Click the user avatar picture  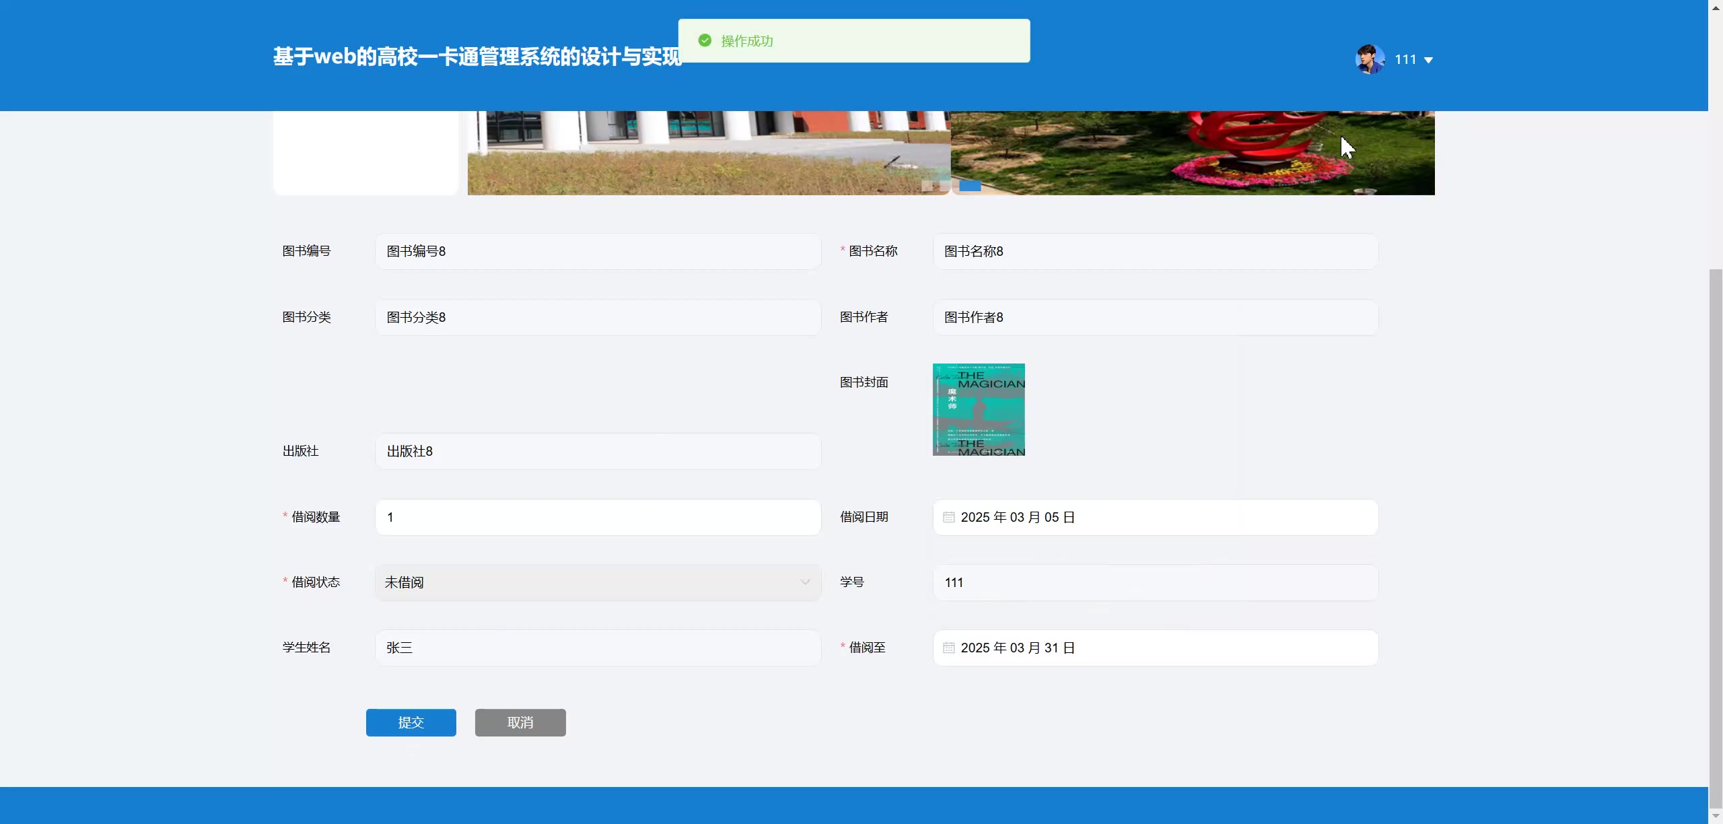tap(1370, 59)
